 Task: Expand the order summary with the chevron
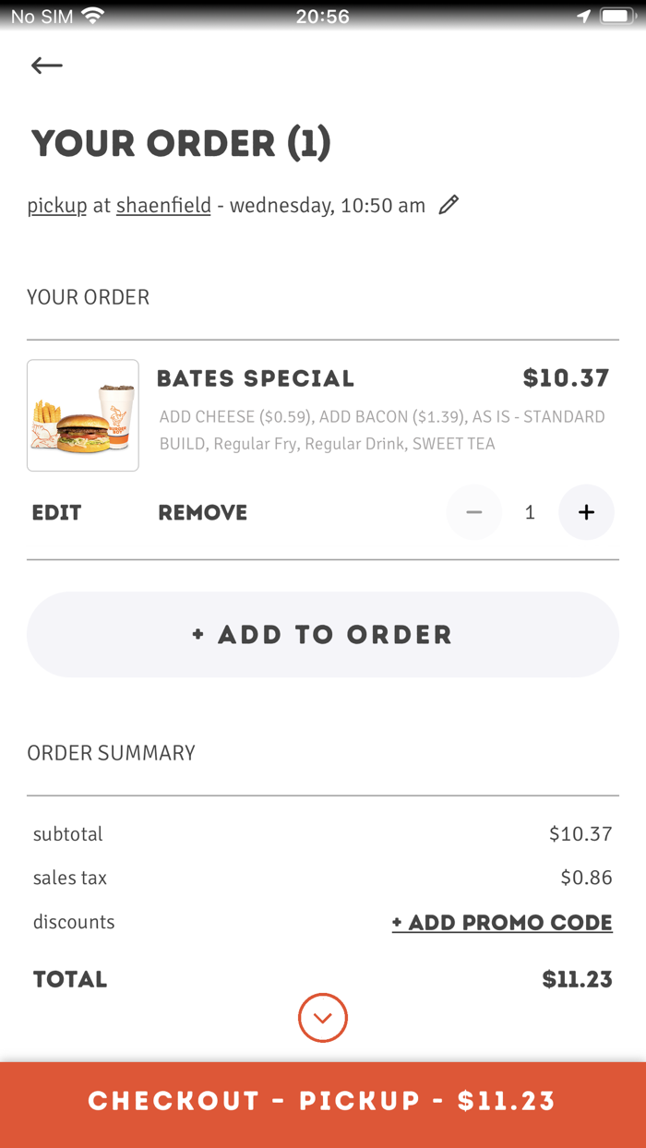322,1018
